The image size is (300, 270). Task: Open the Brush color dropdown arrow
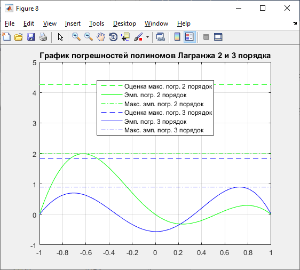click(147, 37)
